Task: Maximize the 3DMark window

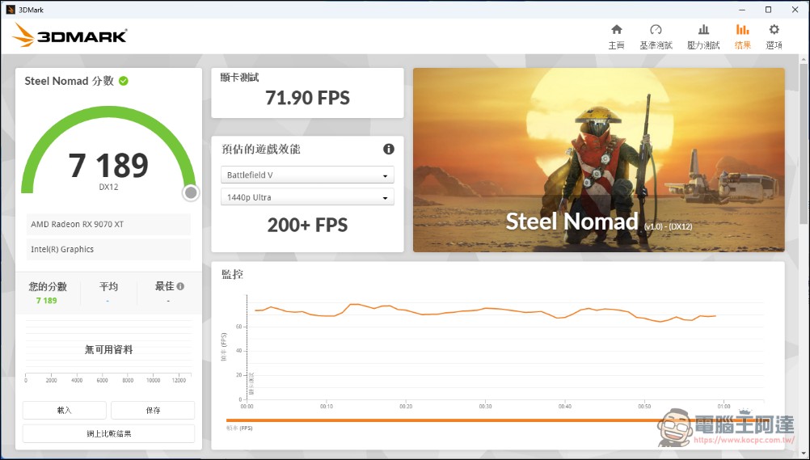Action: [768, 10]
